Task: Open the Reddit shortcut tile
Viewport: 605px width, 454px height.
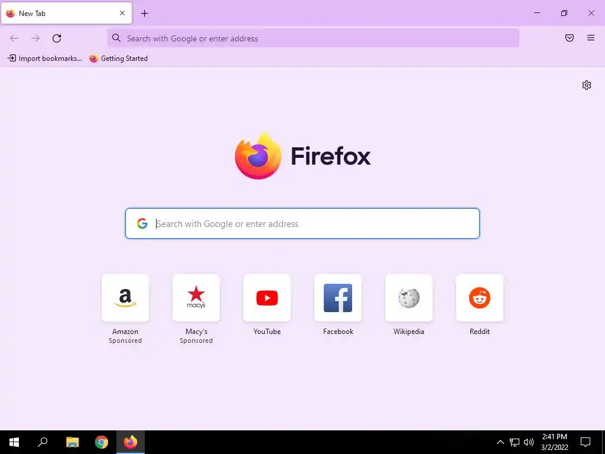Action: tap(480, 298)
